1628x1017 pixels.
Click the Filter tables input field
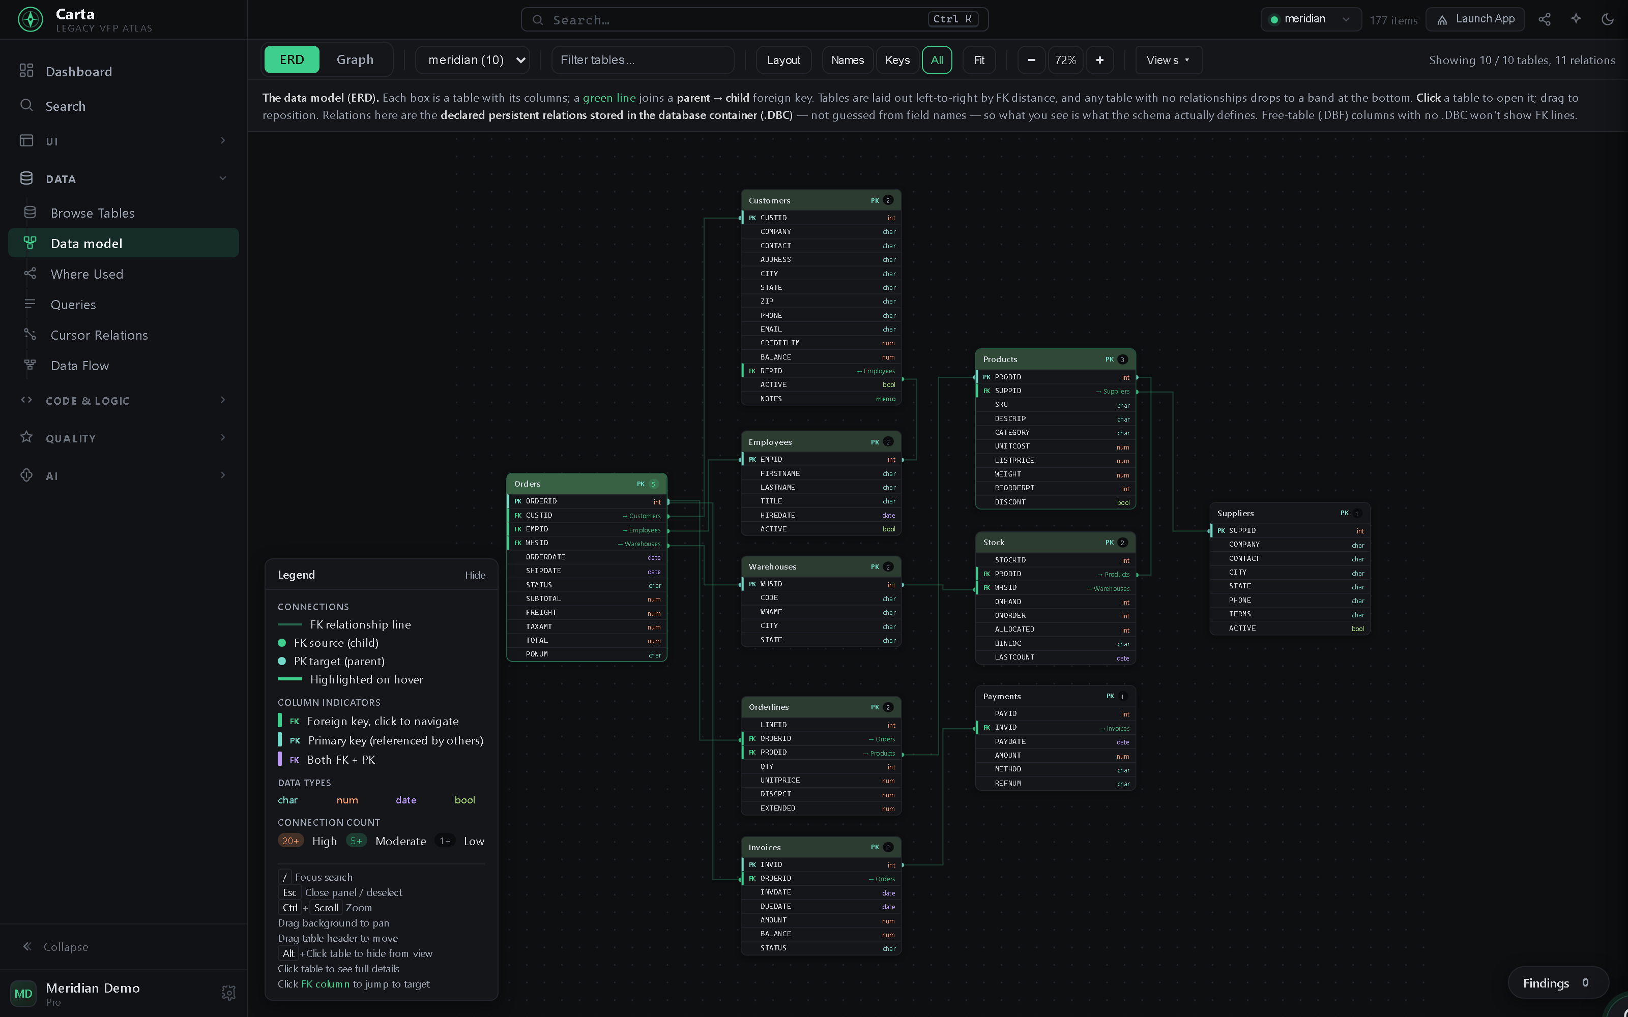pos(643,60)
